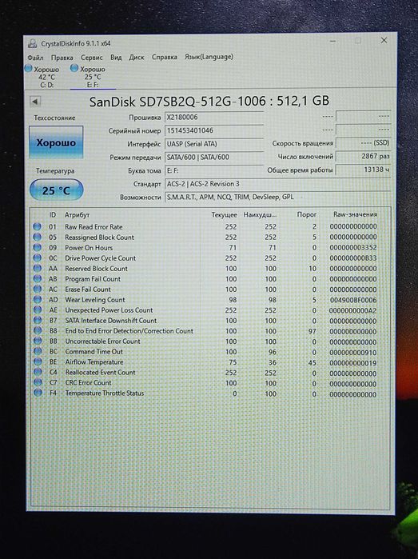Select the Command Time Out attribute name
Screen dimensions: 418x559
(x=94, y=352)
